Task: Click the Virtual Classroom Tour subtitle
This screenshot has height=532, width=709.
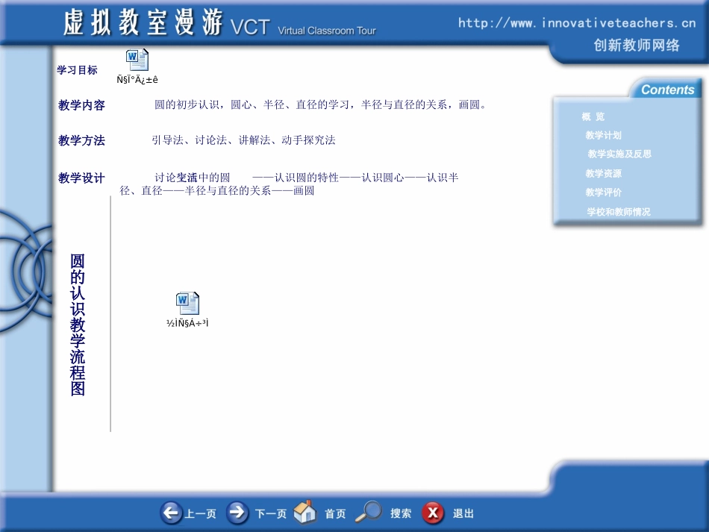Action: tap(326, 31)
